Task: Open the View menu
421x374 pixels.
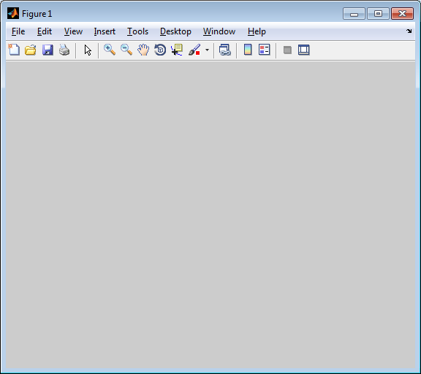Action: (x=73, y=31)
